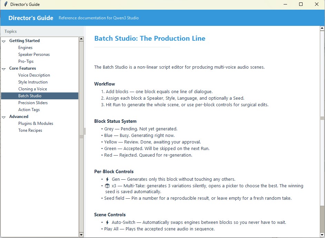Open the Precision Sliders topic
325x238 pixels.
point(33,103)
